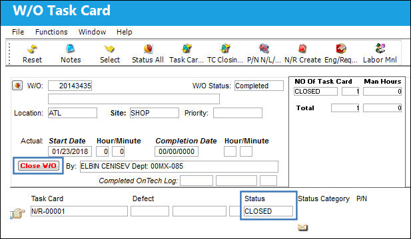
Task: Click the first Completed OnTech Log field
Action: tap(197, 181)
